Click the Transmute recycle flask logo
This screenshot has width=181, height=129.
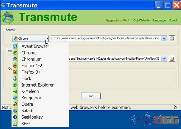[x=8, y=17]
